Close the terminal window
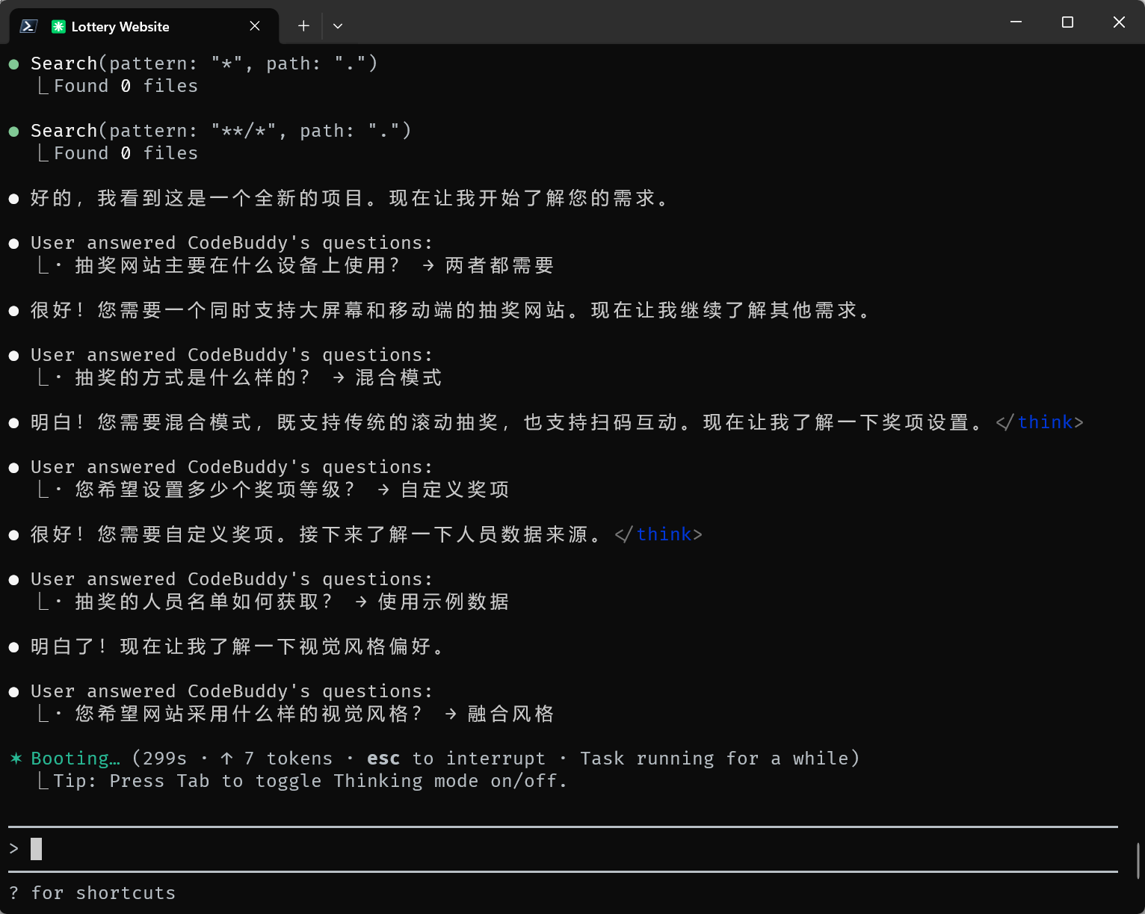The height and width of the screenshot is (914, 1145). pos(1119,22)
